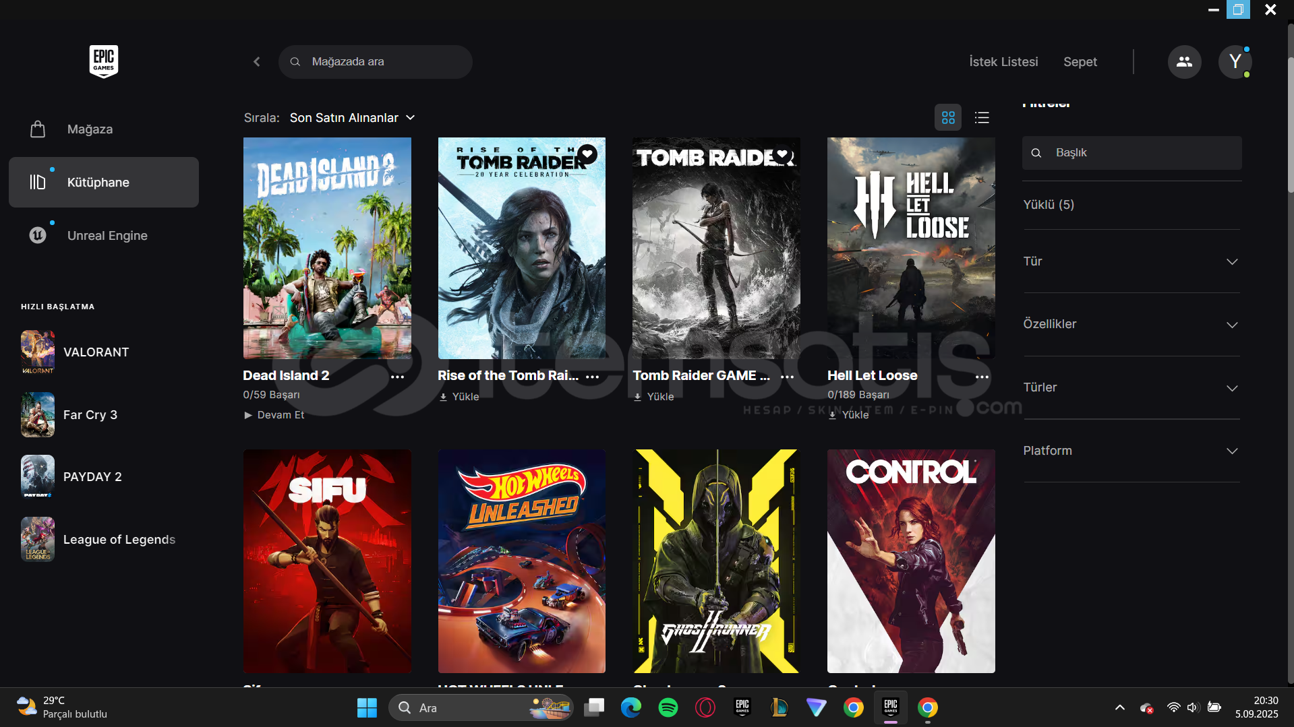Viewport: 1294px width, 727px height.
Task: Click Devam Et for Dead Island 2
Action: pos(274,415)
